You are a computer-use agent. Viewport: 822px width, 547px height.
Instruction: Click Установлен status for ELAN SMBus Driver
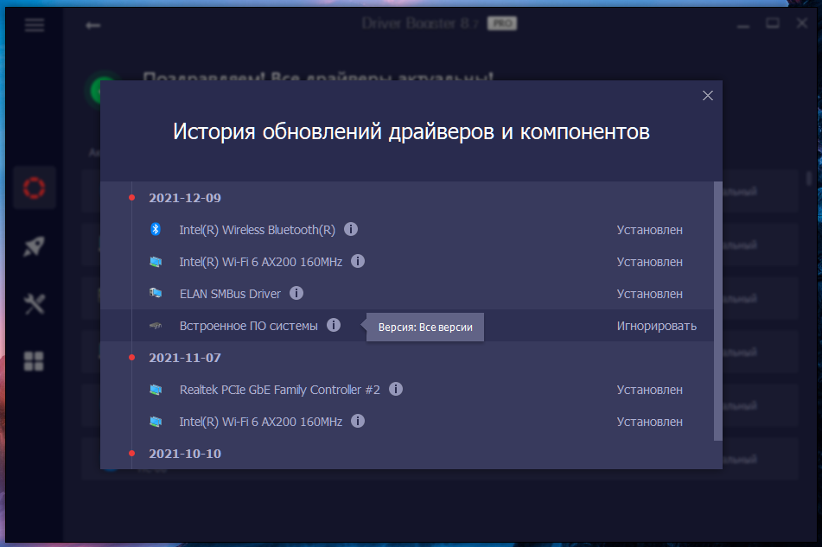649,294
